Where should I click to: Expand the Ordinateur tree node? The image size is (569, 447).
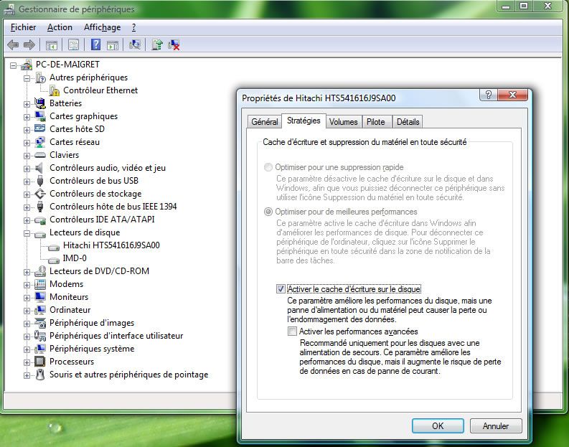coord(27,311)
